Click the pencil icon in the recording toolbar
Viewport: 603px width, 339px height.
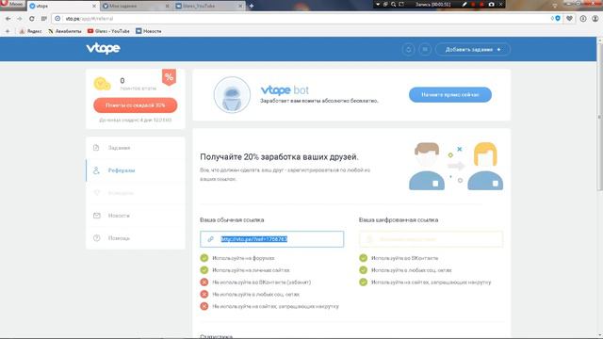464,4
